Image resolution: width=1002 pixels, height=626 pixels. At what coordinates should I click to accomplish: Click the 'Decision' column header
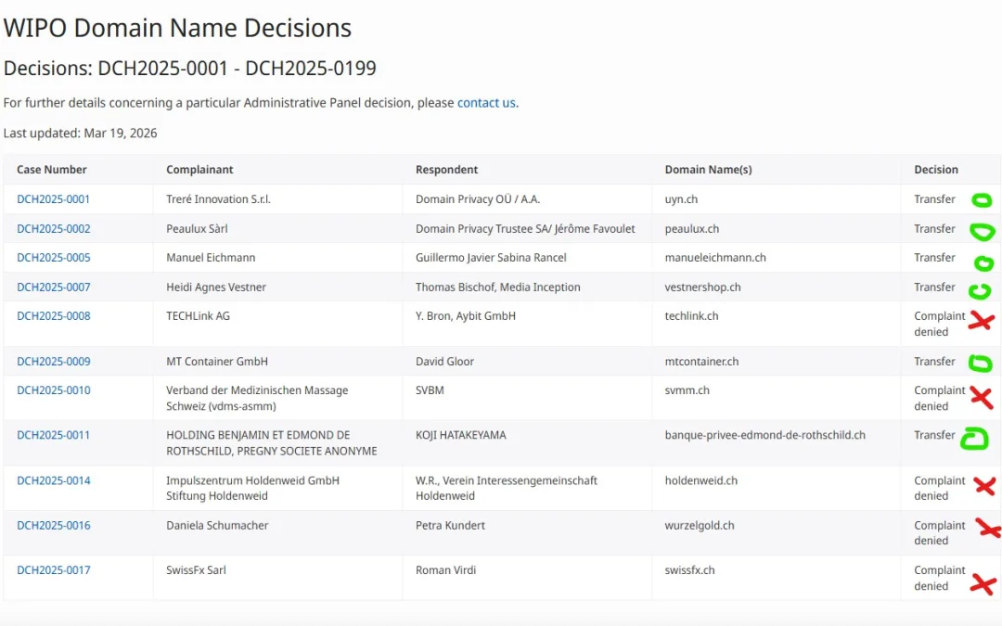pos(936,170)
